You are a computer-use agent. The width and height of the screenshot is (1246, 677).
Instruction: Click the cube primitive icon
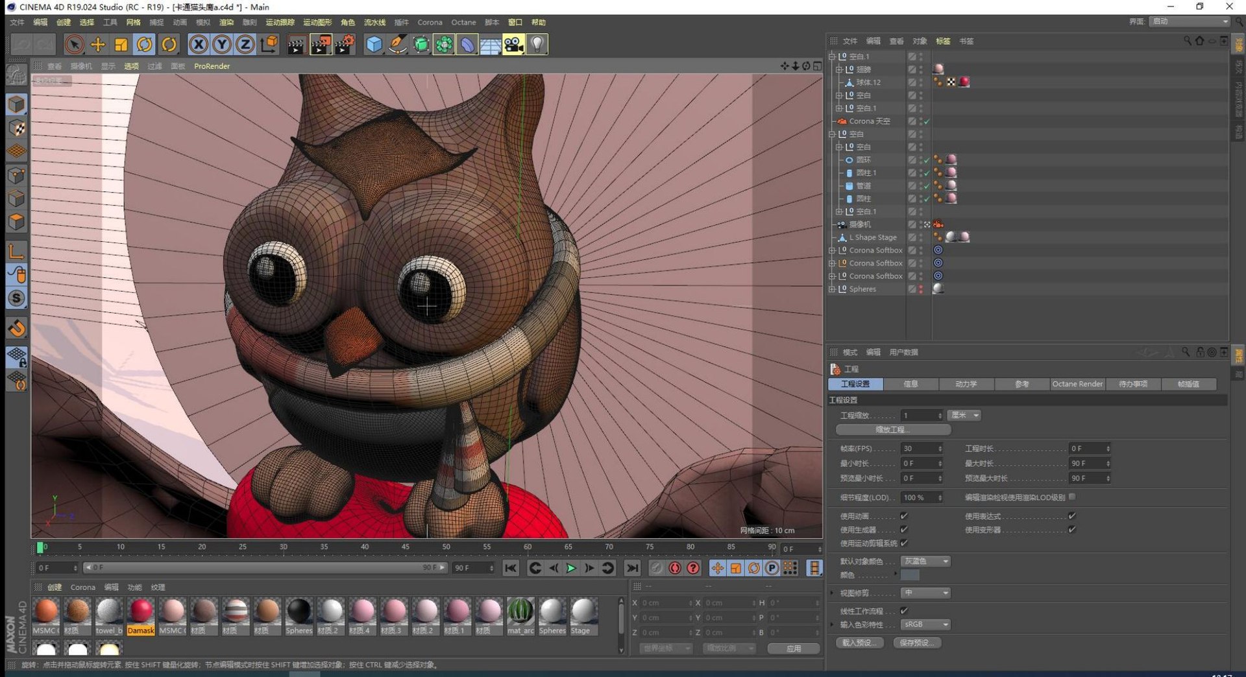(x=374, y=44)
